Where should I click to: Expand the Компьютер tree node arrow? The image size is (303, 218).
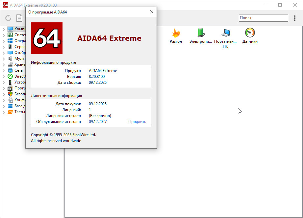(4, 29)
